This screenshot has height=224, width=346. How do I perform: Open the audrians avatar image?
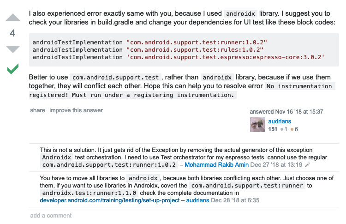(x=257, y=125)
